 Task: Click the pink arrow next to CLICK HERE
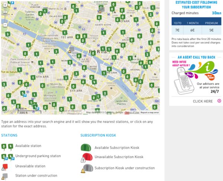coord(219,101)
